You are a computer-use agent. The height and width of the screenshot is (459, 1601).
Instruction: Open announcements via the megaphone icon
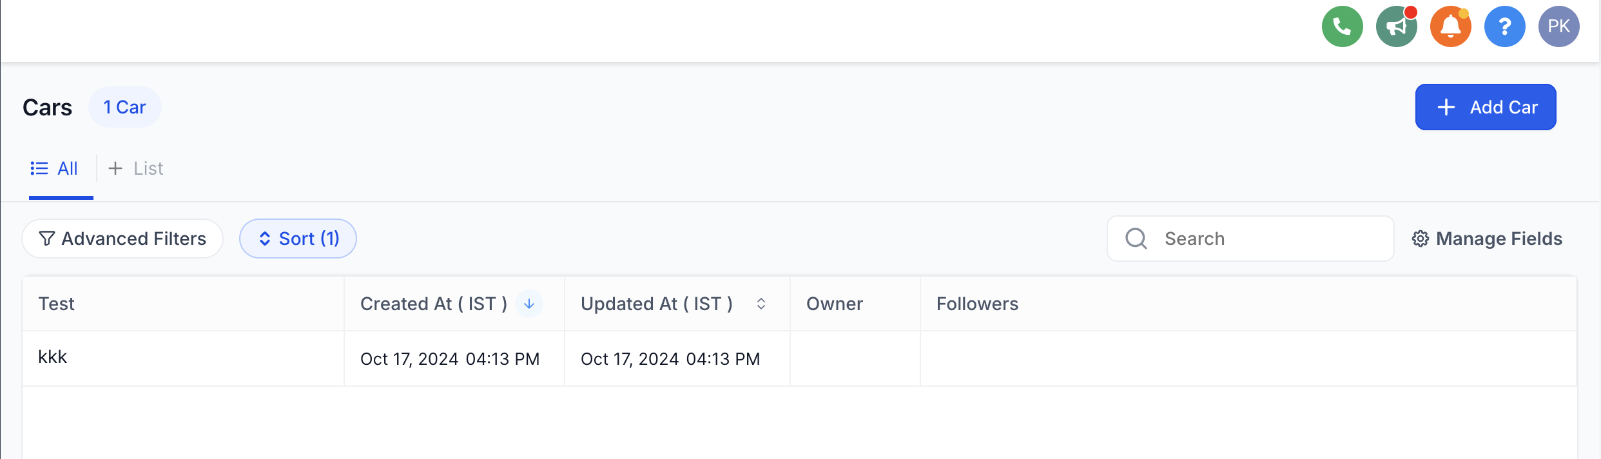click(1396, 26)
